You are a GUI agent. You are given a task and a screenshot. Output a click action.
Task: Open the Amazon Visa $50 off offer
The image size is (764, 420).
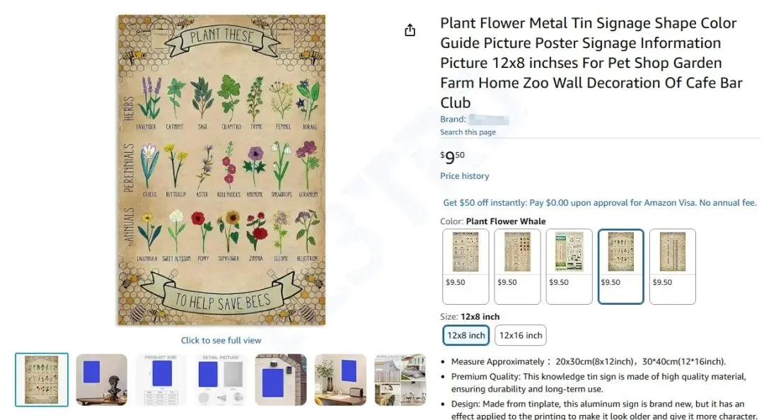tap(599, 203)
